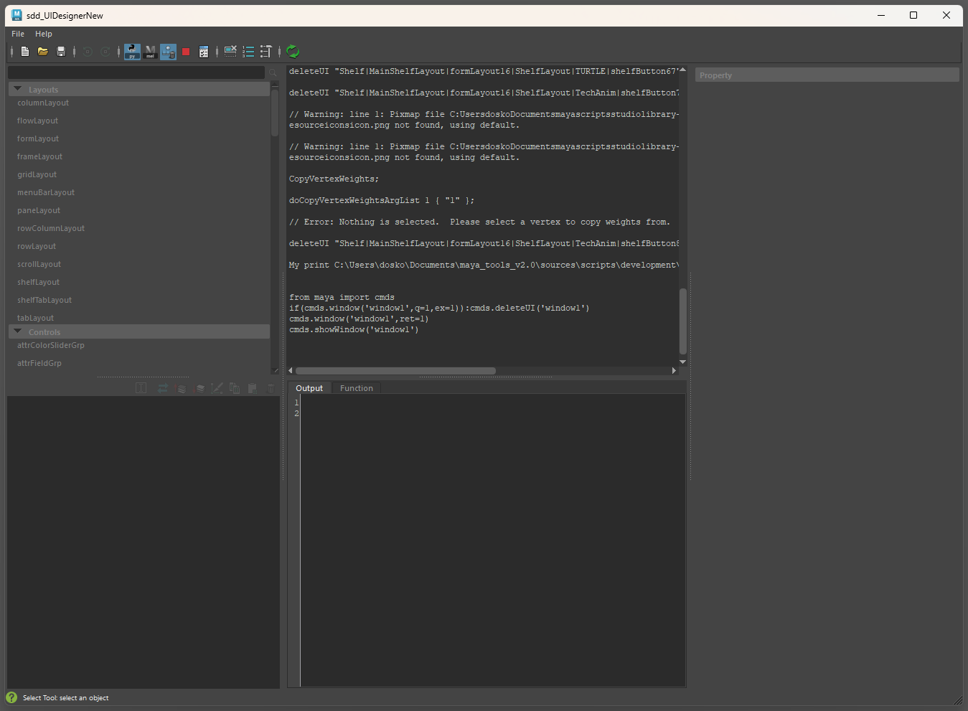Click the Save floppy disk icon

click(x=61, y=52)
